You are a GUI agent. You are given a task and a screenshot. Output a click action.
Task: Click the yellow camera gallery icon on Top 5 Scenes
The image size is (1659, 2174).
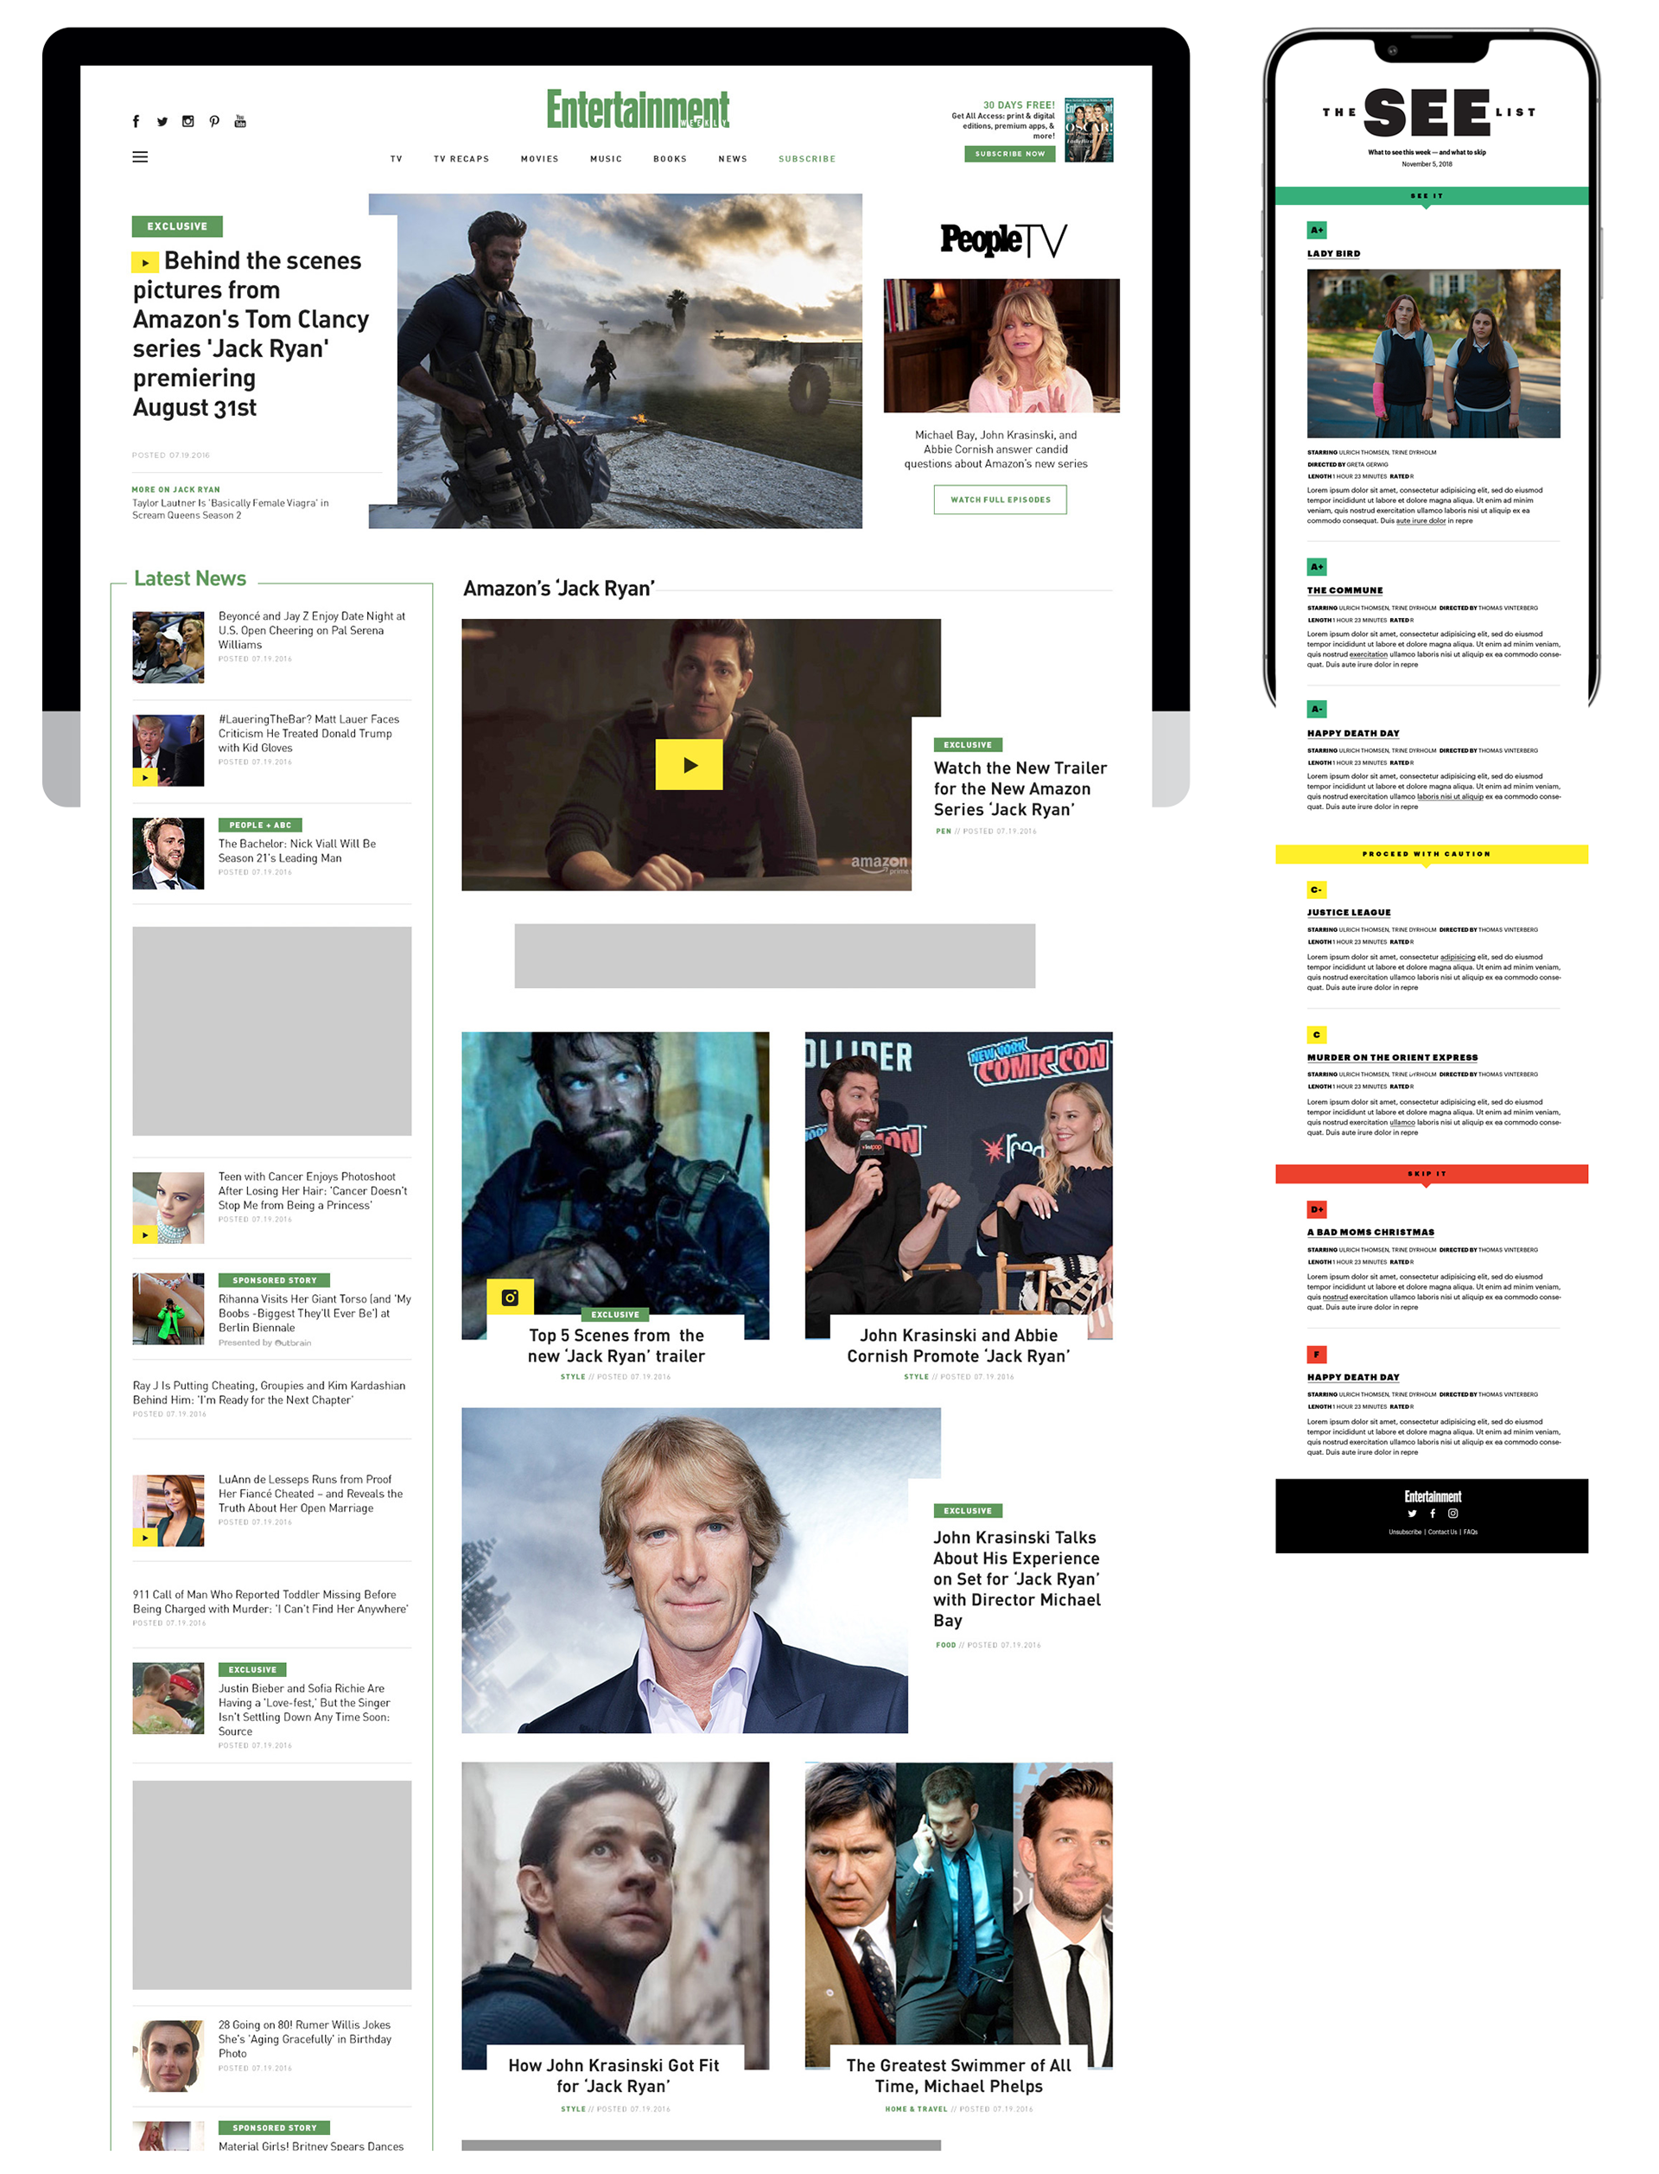point(510,1297)
